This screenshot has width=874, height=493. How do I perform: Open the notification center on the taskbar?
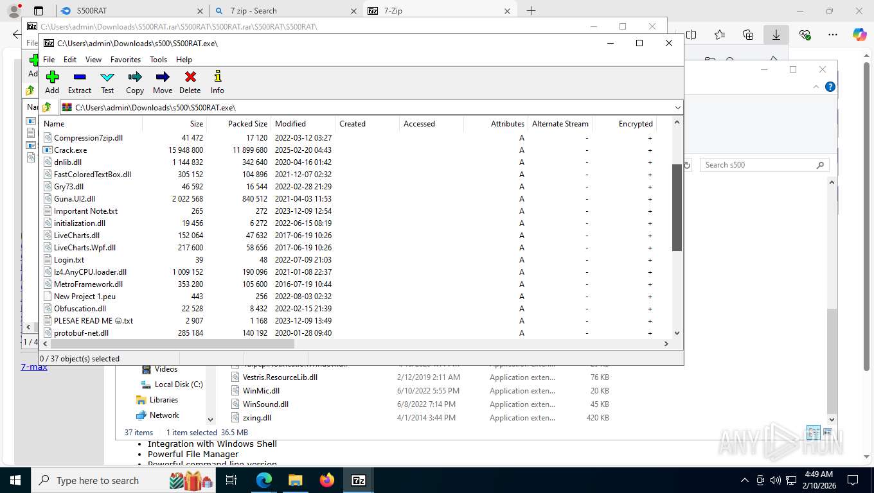pyautogui.click(x=853, y=480)
